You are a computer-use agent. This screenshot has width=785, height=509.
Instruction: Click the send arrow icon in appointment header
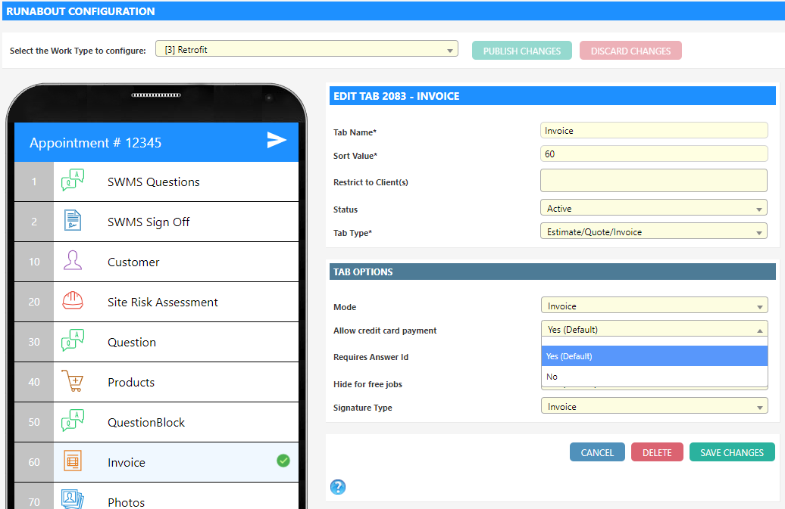(x=277, y=140)
